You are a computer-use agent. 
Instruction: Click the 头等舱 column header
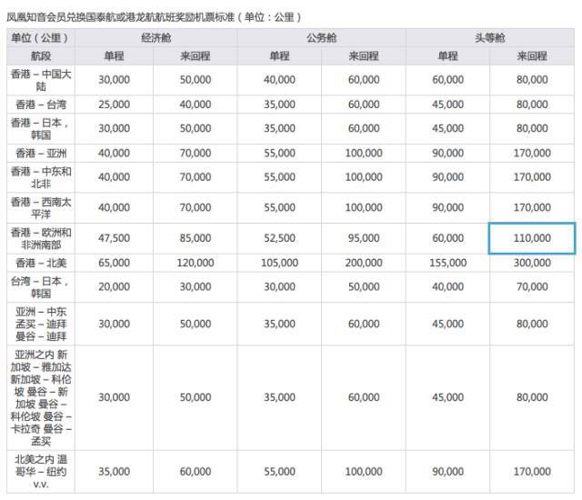490,37
